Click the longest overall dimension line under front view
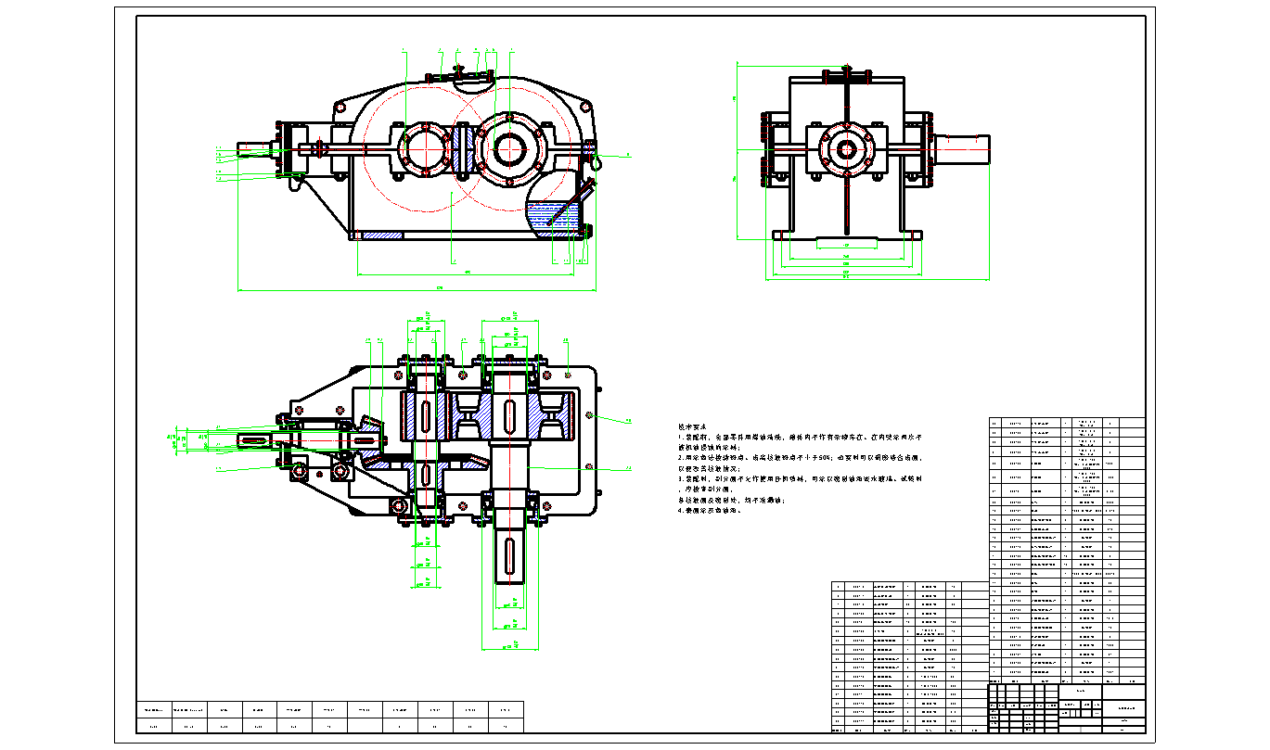The height and width of the screenshot is (750, 1270). (x=416, y=290)
